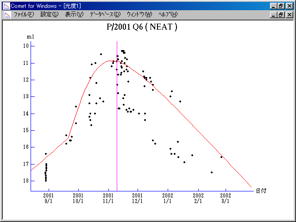This screenshot has height=222, width=296.
Task: Restore the main window size from title bar
Action: 281,6
